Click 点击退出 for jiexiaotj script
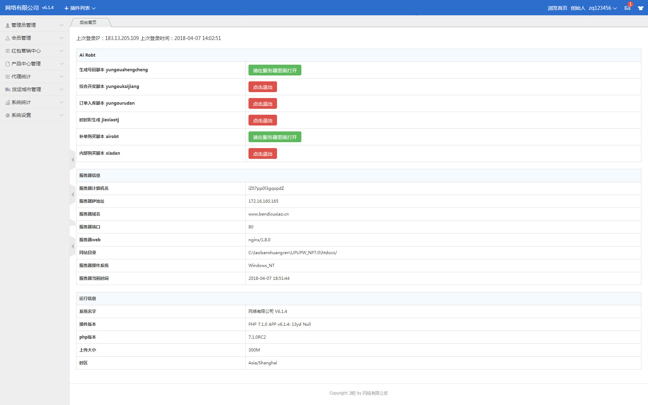The image size is (648, 405). 262,120
